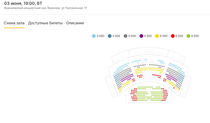
Task: Select the yellow 5 000 price swatch
Action: point(157,36)
